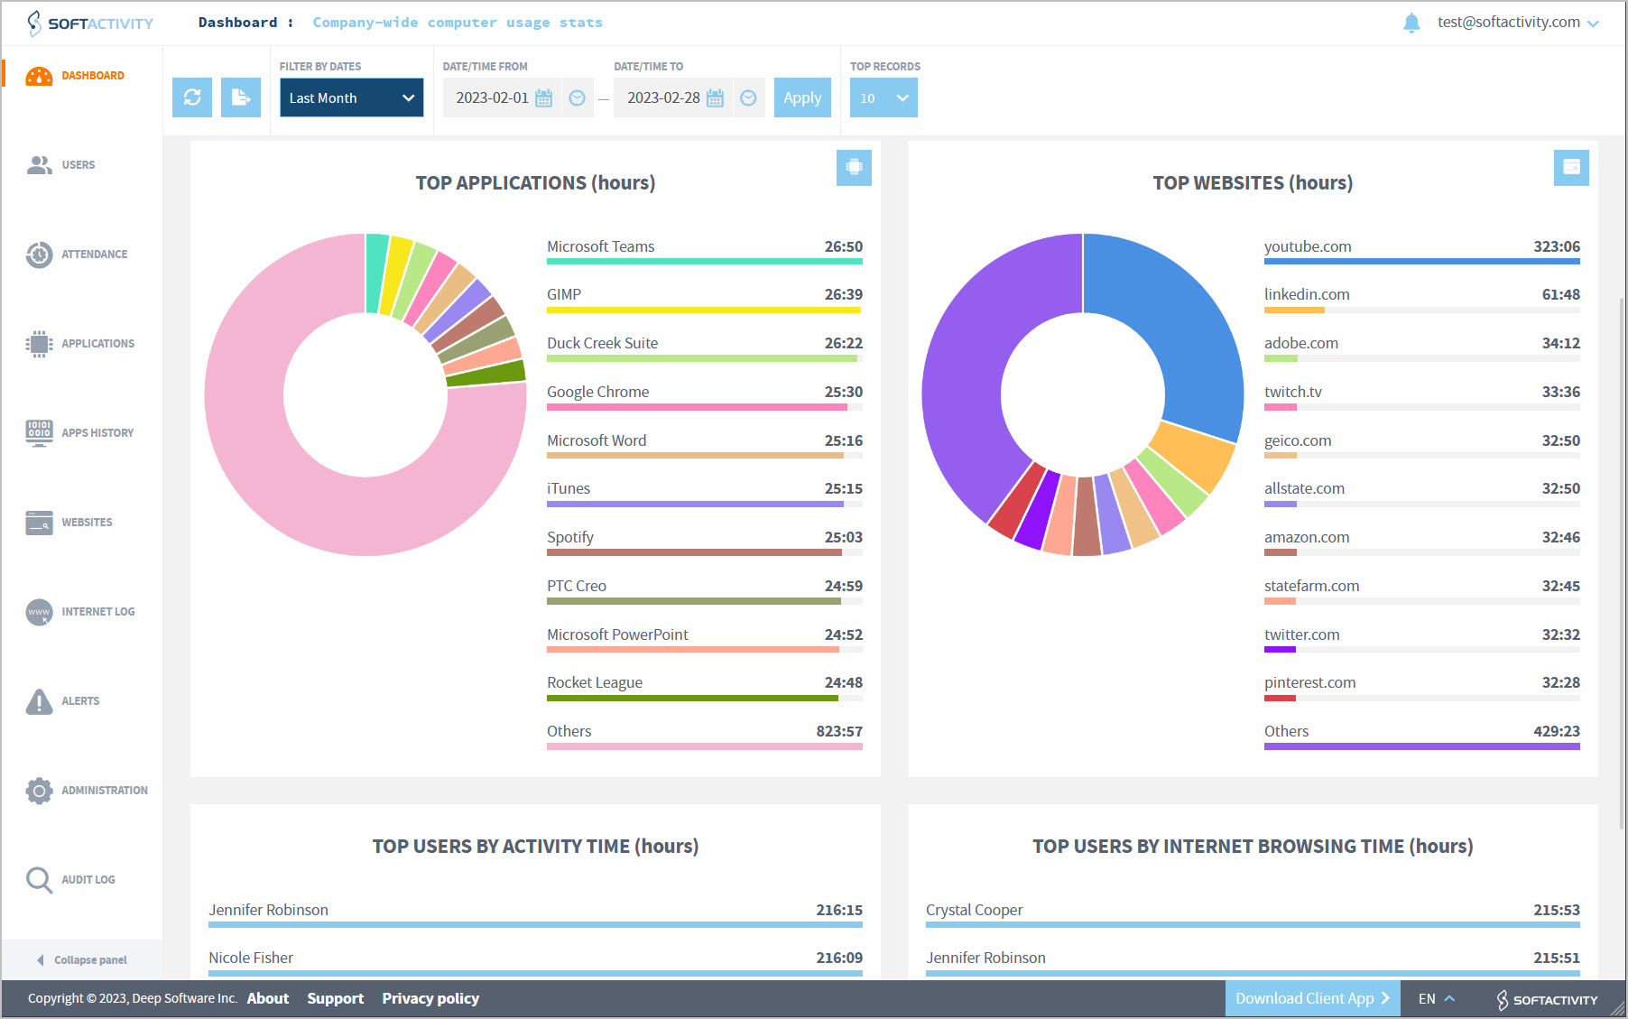
Task: Open the Top Records dropdown
Action: click(x=883, y=97)
